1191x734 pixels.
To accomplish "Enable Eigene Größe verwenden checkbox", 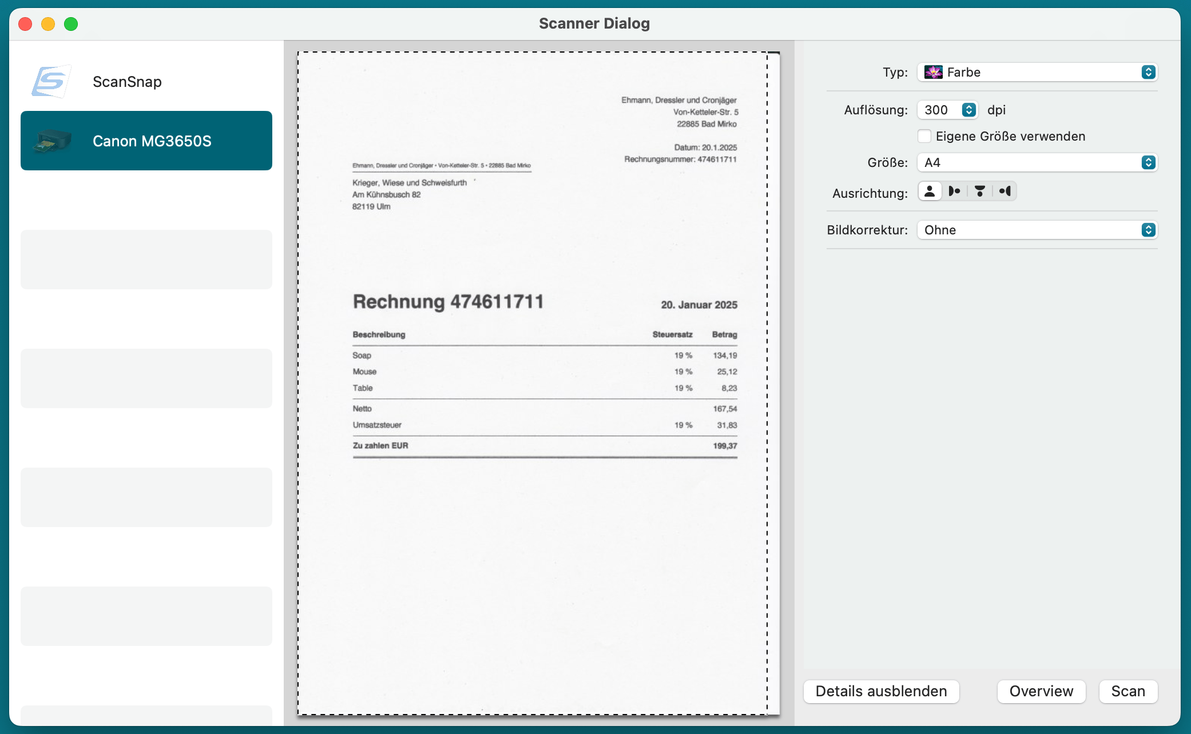I will tap(924, 136).
